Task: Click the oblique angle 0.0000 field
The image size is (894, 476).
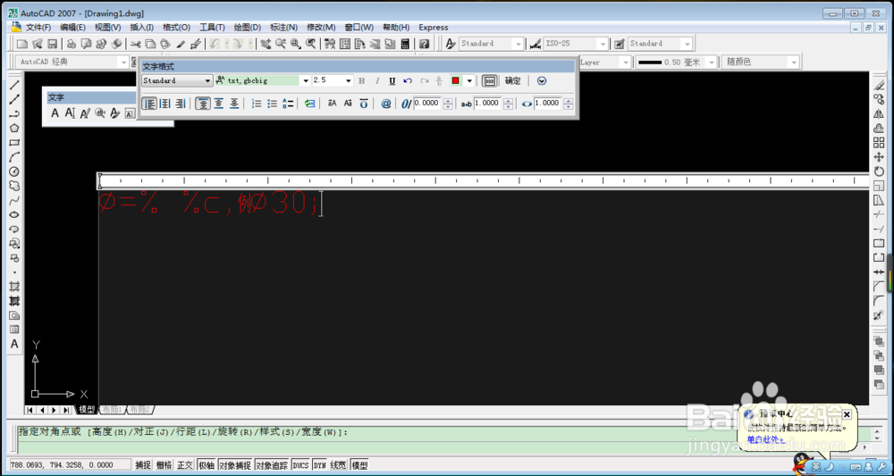Action: (x=427, y=104)
